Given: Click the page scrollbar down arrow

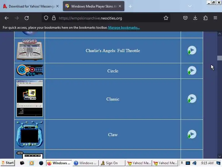Looking at the screenshot, I should tap(220, 156).
